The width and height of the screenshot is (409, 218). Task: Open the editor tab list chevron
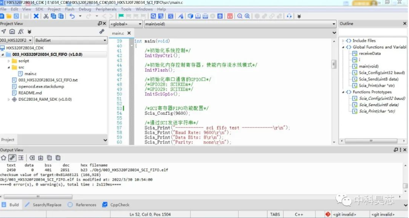[334, 33]
